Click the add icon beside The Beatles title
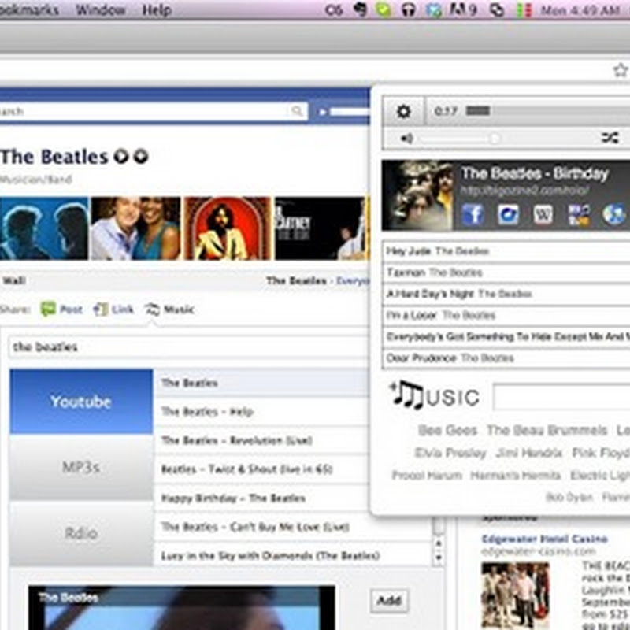The width and height of the screenshot is (630, 630). tap(141, 156)
